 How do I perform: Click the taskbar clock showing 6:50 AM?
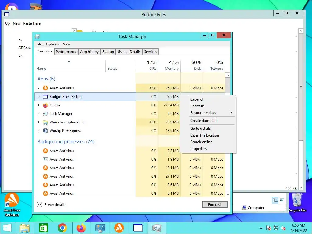299,228
